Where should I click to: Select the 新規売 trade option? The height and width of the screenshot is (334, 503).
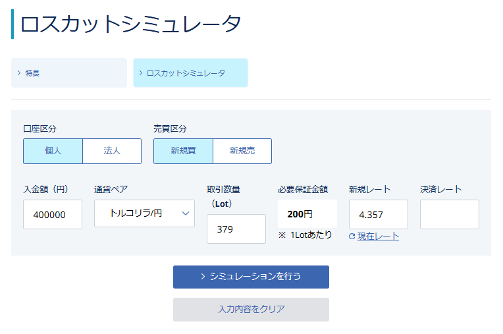(242, 151)
